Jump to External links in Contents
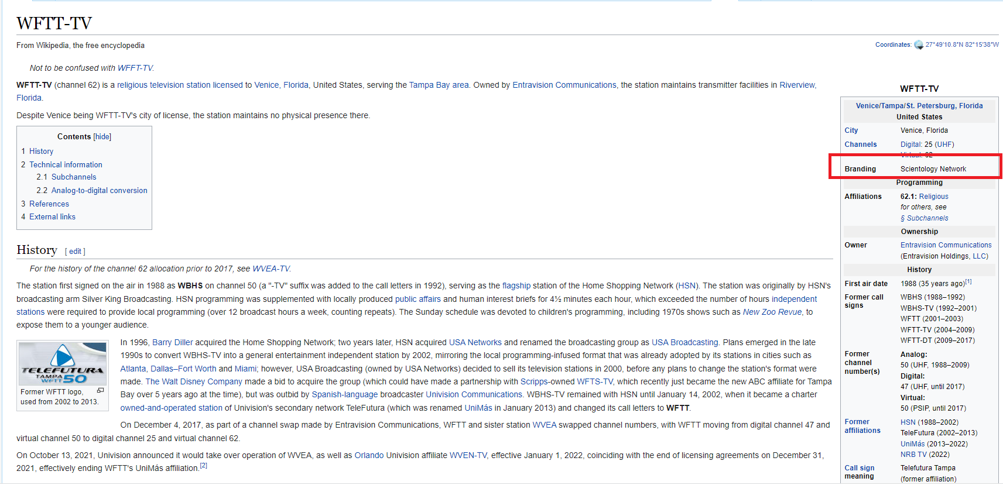The height and width of the screenshot is (485, 1003). (x=52, y=217)
